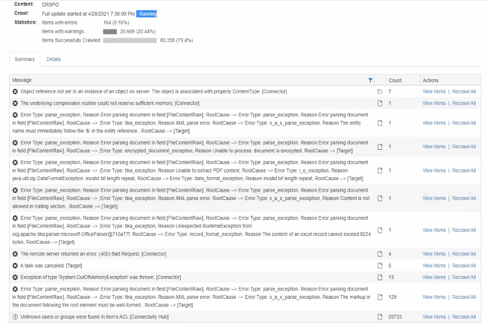Click the Items with warnings bar
Viewport: 488px width, 326px height.
[x=110, y=32]
